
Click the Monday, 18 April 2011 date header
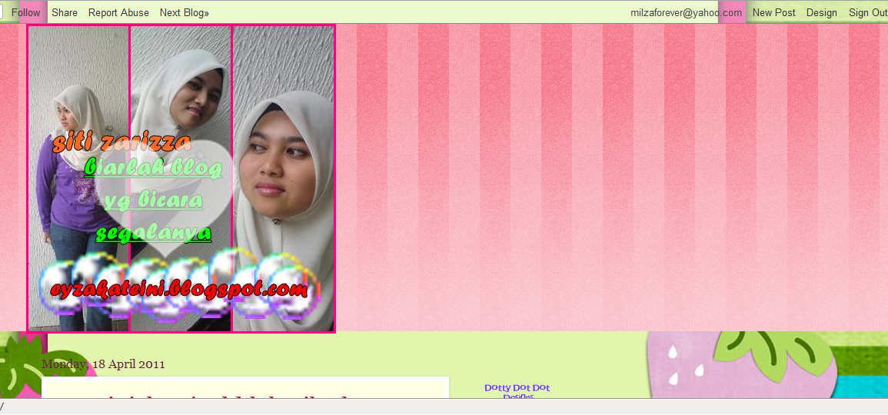[x=103, y=364]
